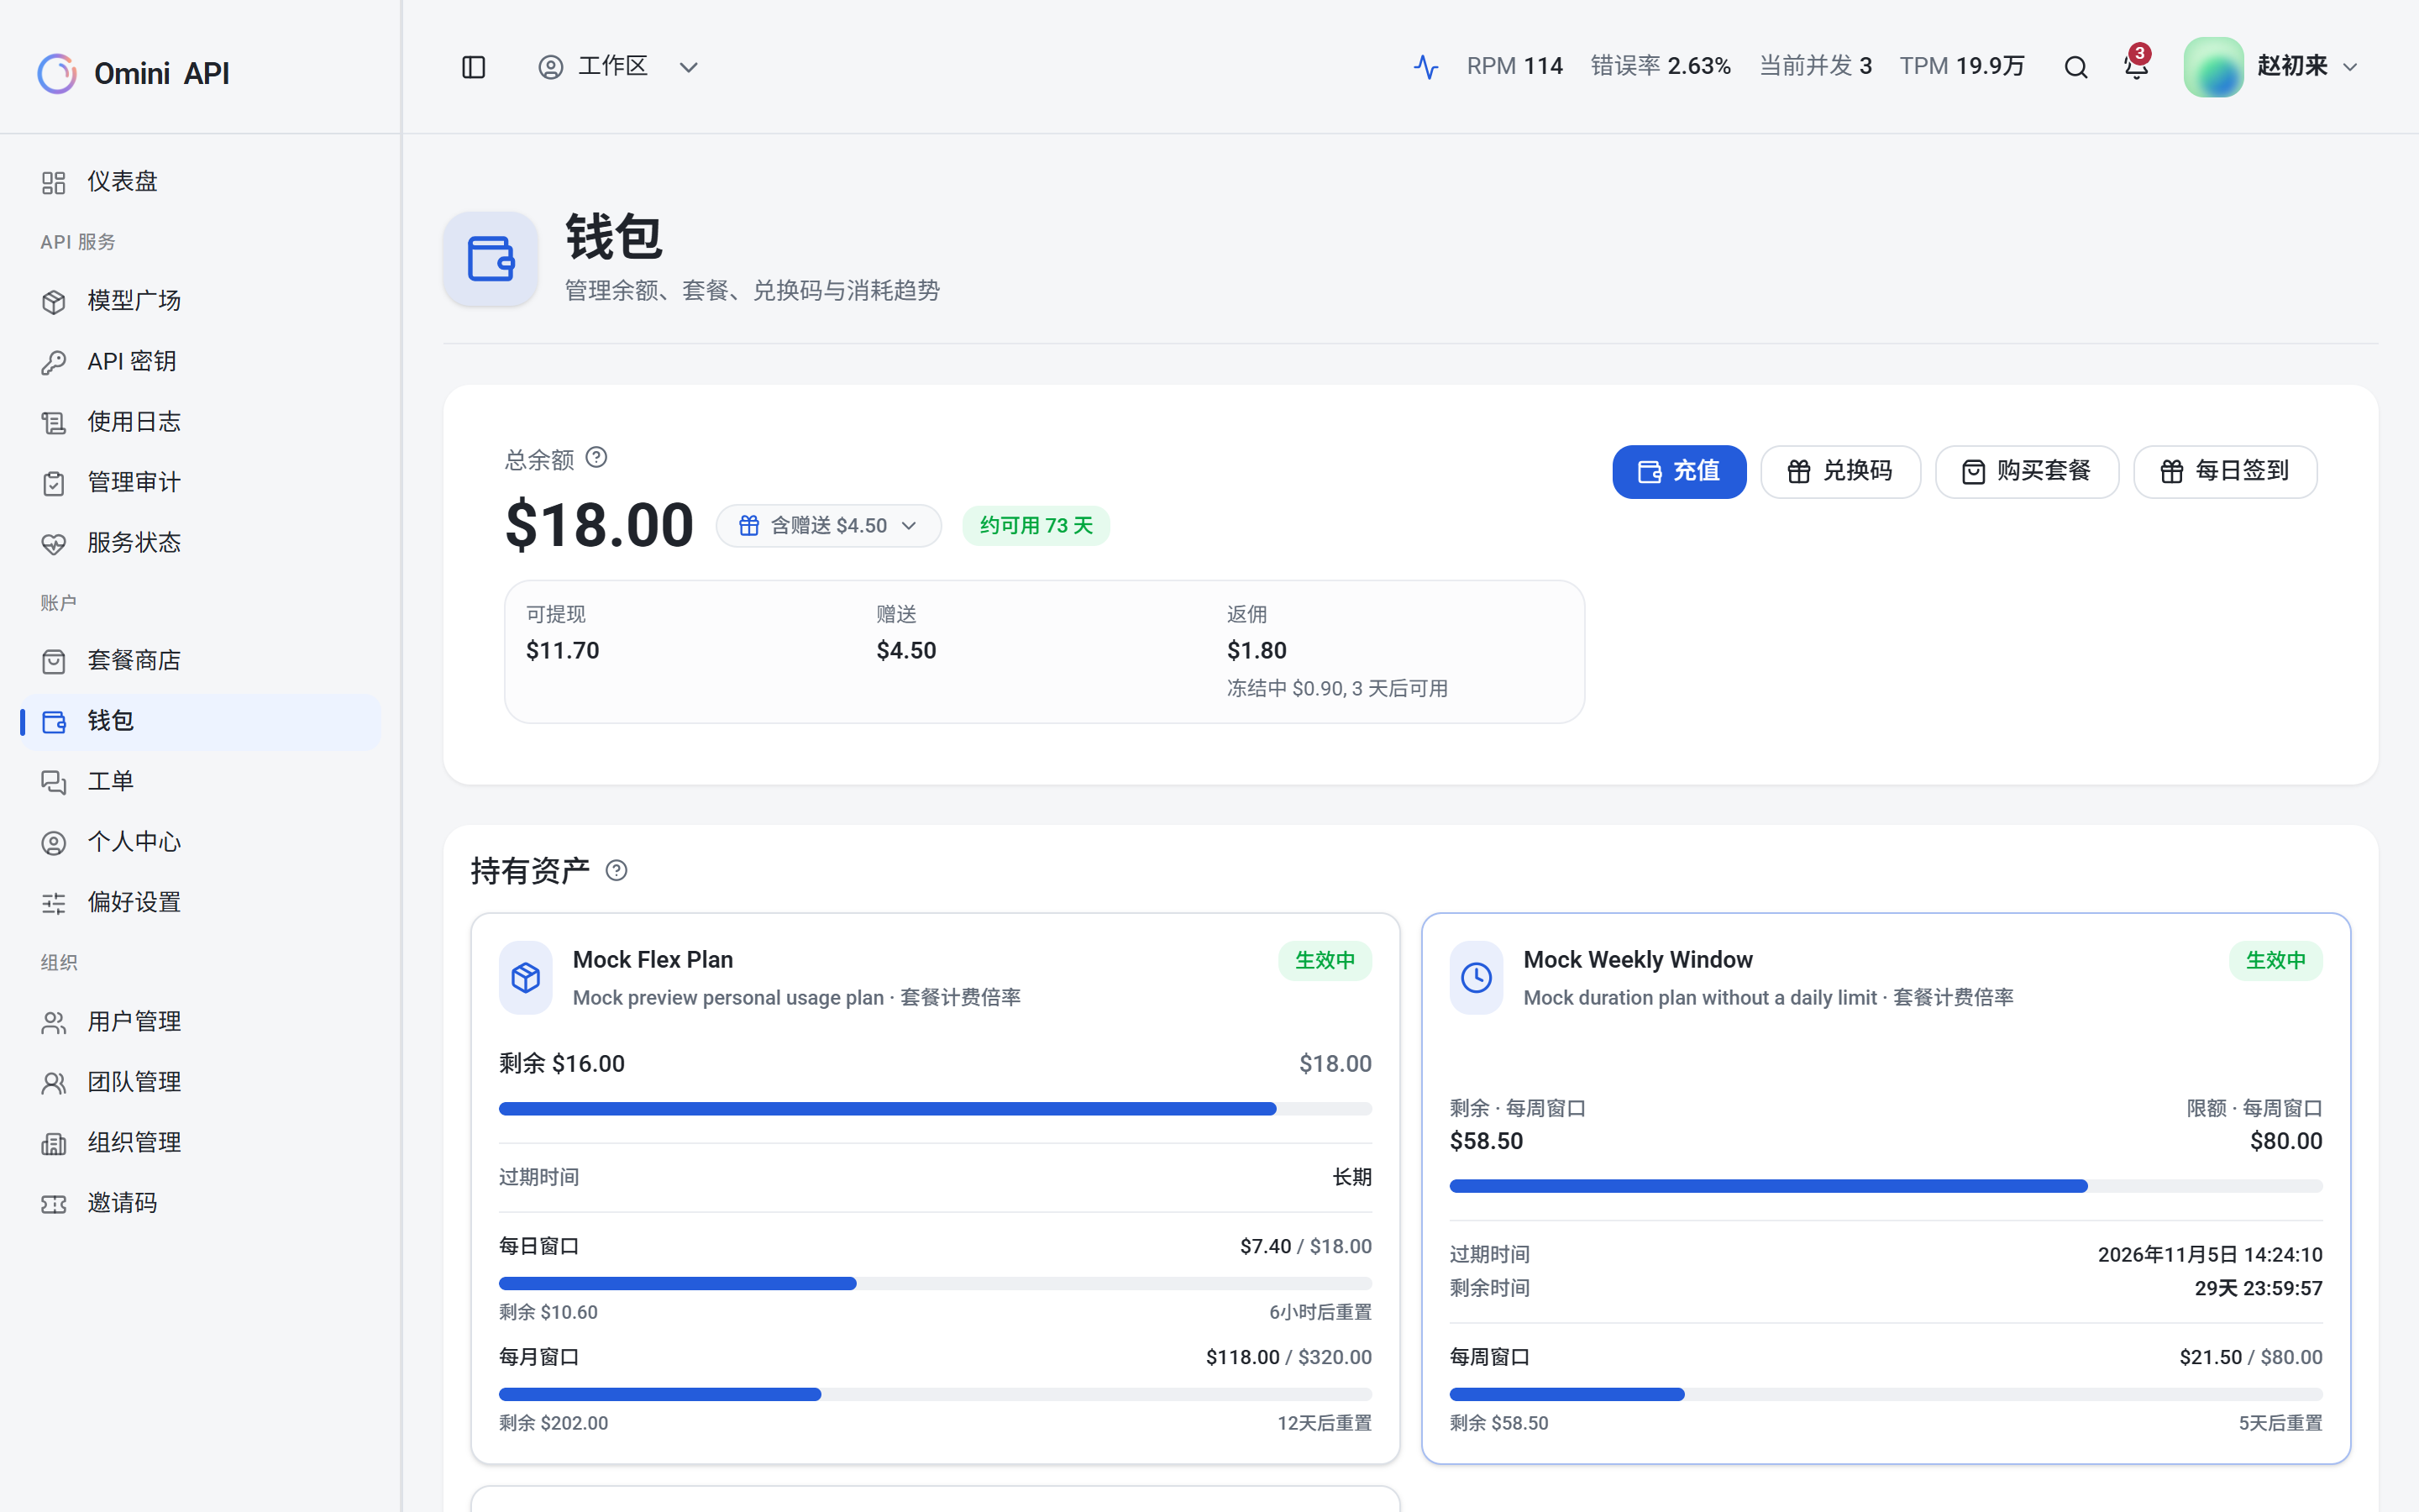The height and width of the screenshot is (1512, 2419).
Task: Click the 购买套餐 button
Action: [x=2027, y=471]
